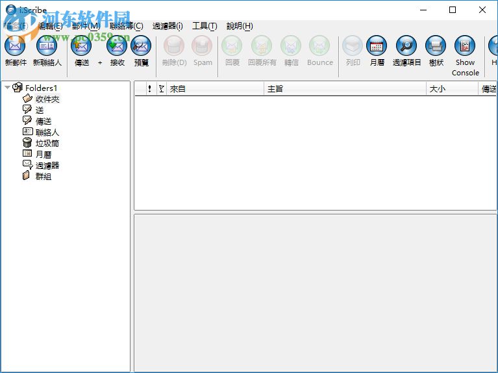Open the 月曆 calendar toolbar icon
The height and width of the screenshot is (373, 498).
pos(377,46)
